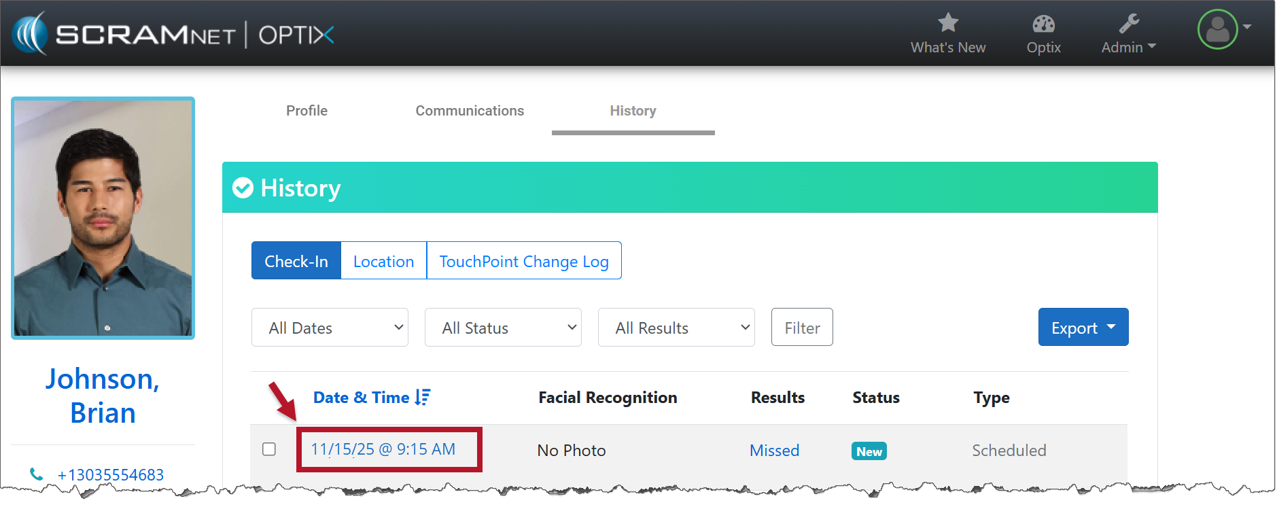Click the Missed result link
This screenshot has height=507, width=1277.
[x=774, y=451]
